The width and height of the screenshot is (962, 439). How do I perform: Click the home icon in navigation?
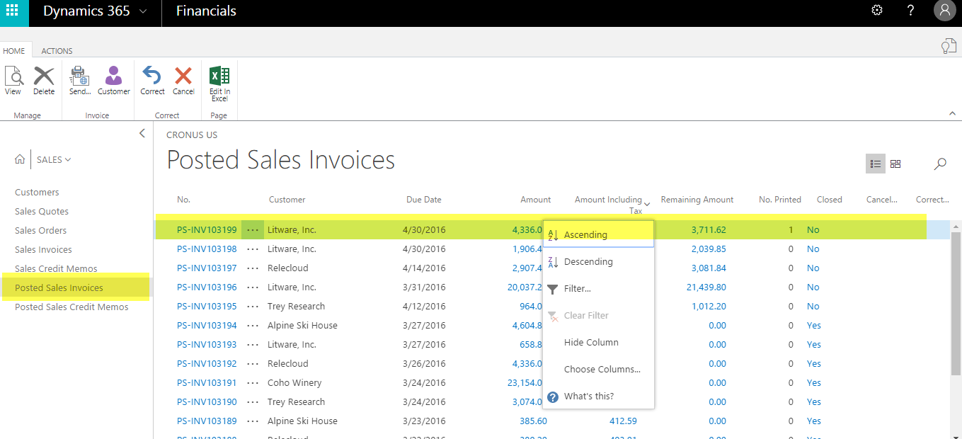[x=20, y=159]
